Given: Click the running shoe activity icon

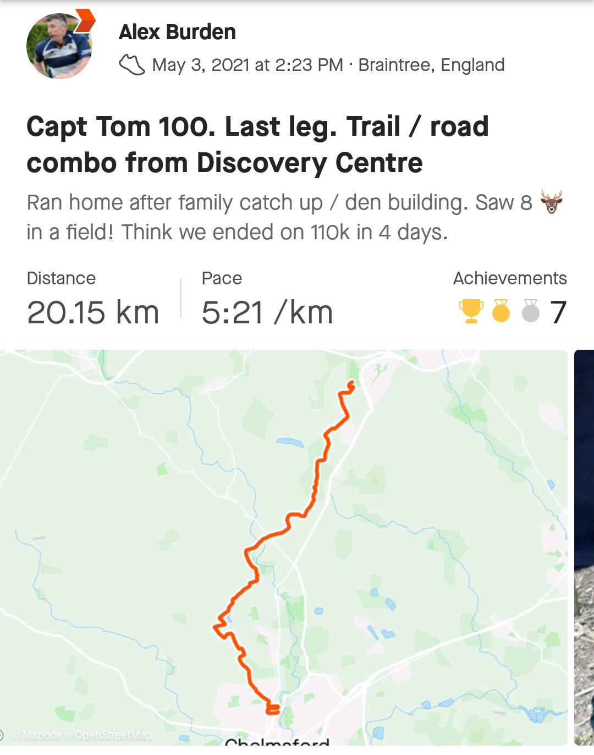Looking at the screenshot, I should tap(132, 65).
